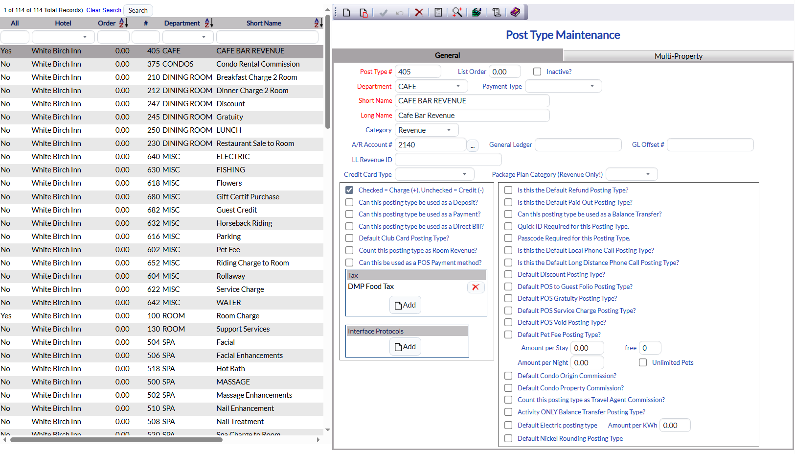Enable 'Can be used as a Deposit' checkbox
The width and height of the screenshot is (795, 454).
pos(349,202)
